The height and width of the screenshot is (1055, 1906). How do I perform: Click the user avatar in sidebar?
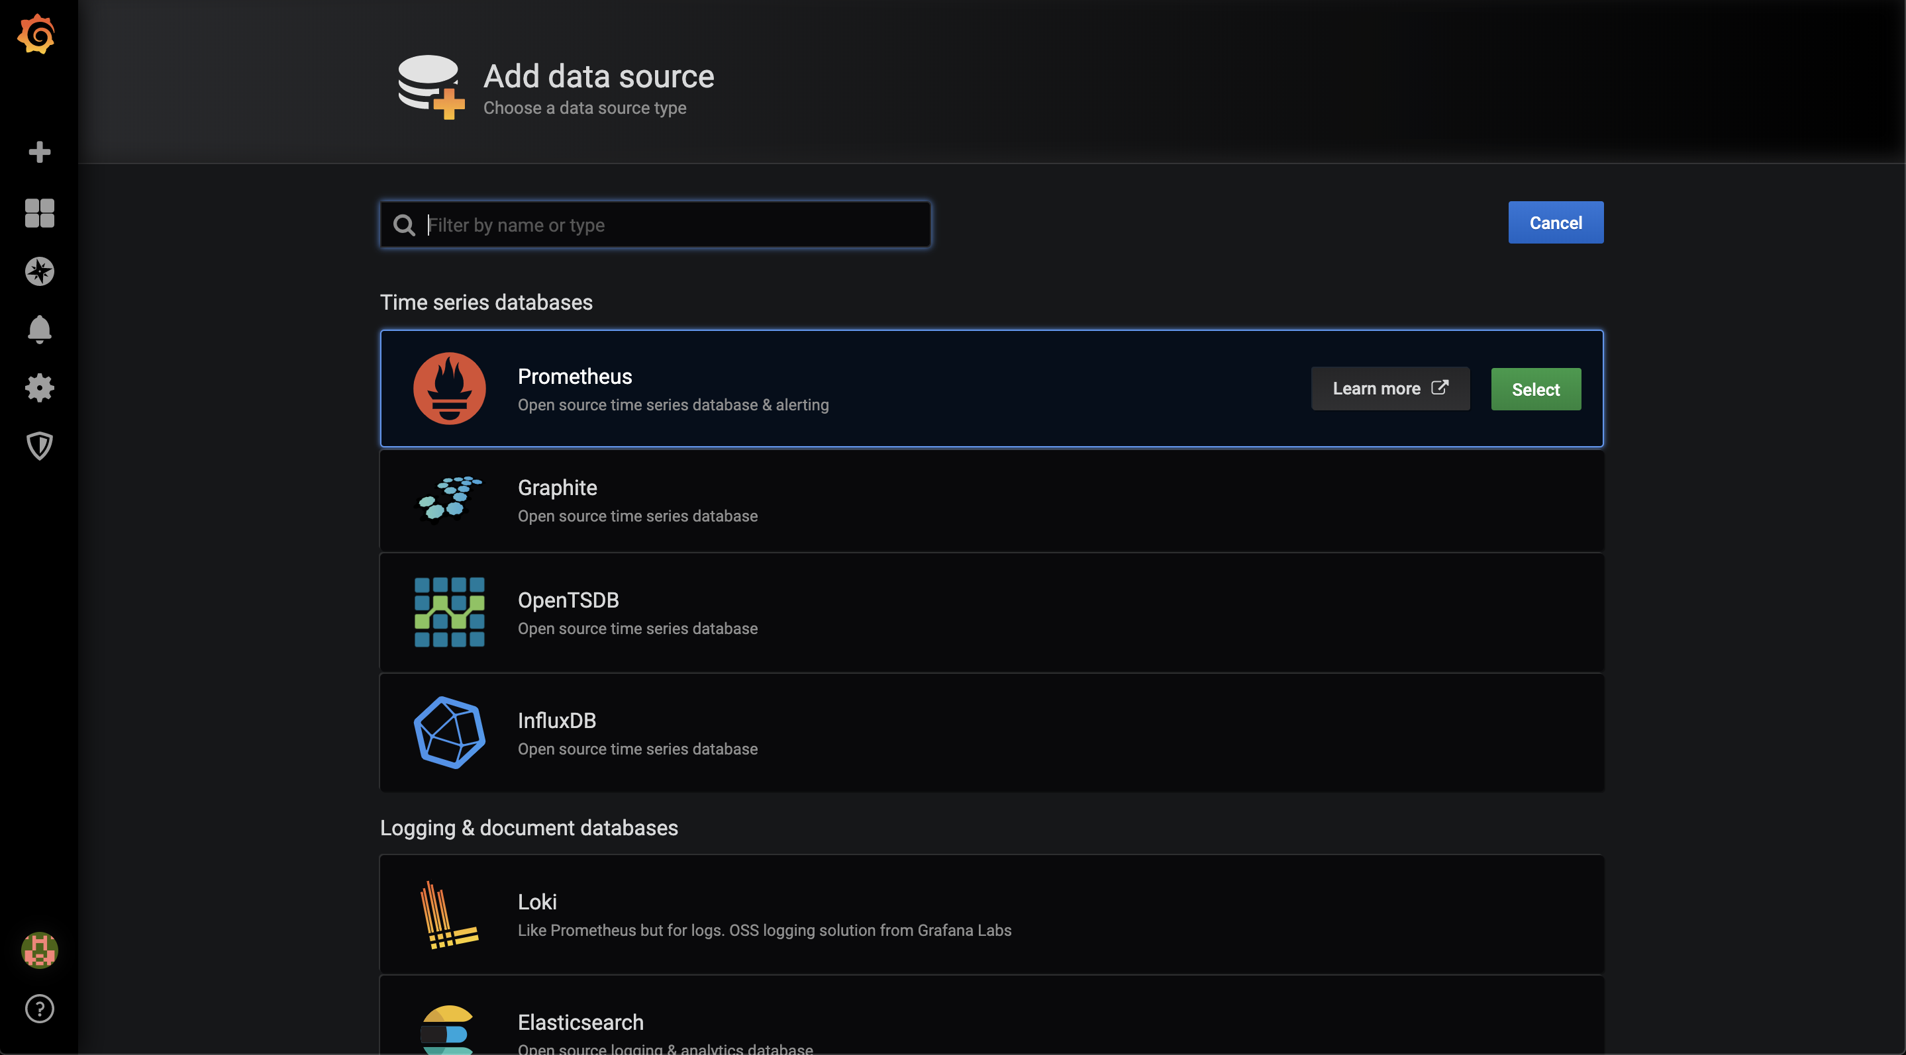[x=39, y=950]
